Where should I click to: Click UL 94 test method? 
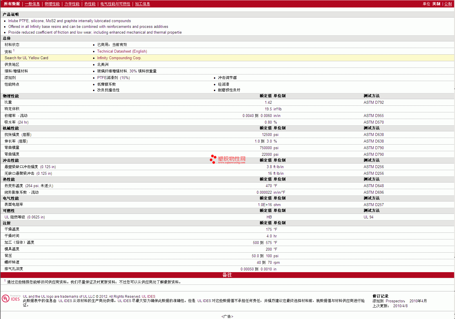click(369, 217)
